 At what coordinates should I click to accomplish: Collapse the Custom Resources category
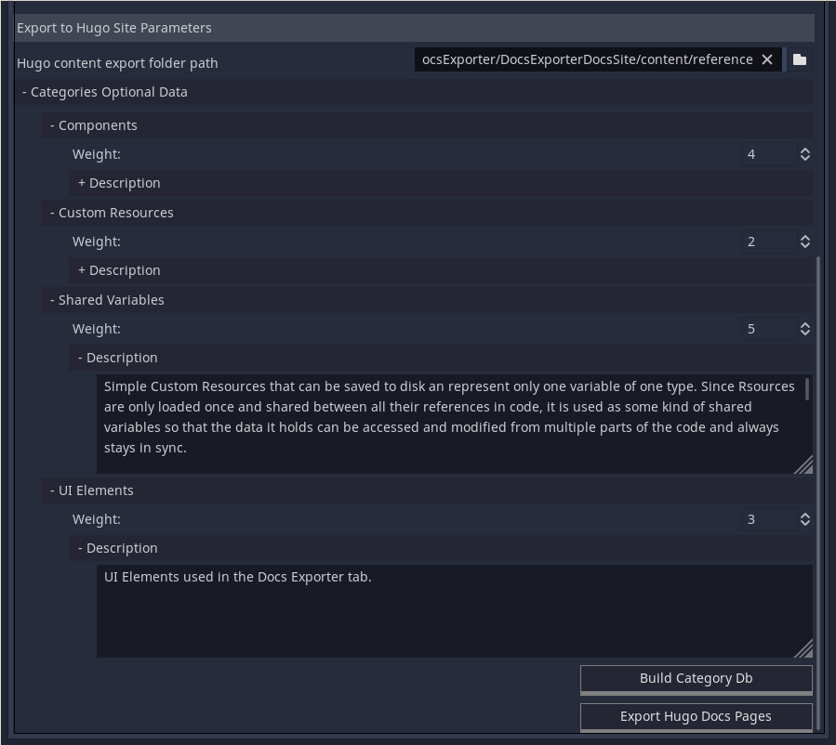tap(112, 213)
